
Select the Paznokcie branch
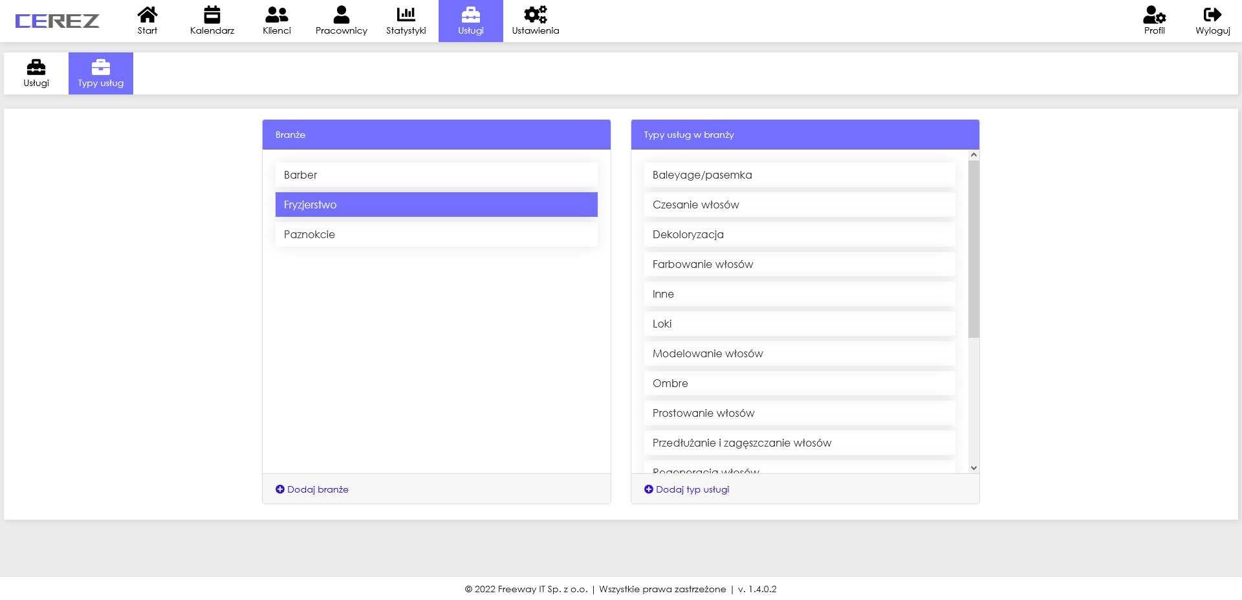coord(436,234)
